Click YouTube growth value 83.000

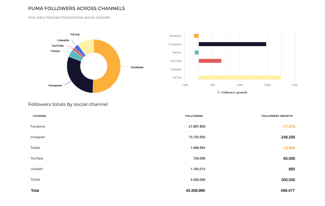click(289, 159)
